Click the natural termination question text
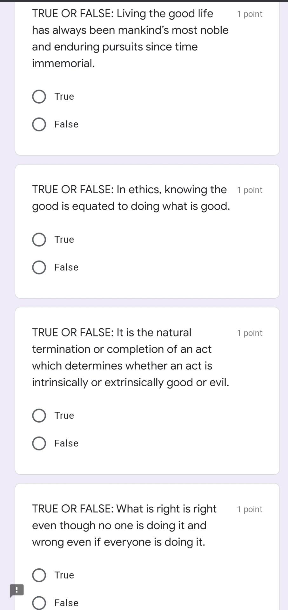 coord(130,357)
